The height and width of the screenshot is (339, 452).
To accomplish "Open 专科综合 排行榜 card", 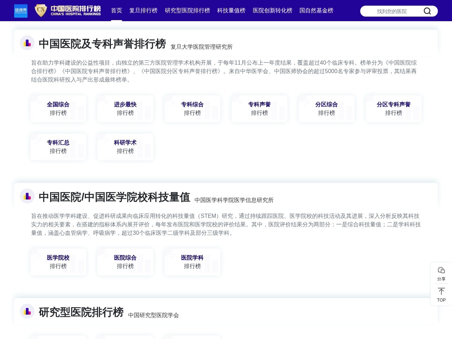I will [x=192, y=109].
